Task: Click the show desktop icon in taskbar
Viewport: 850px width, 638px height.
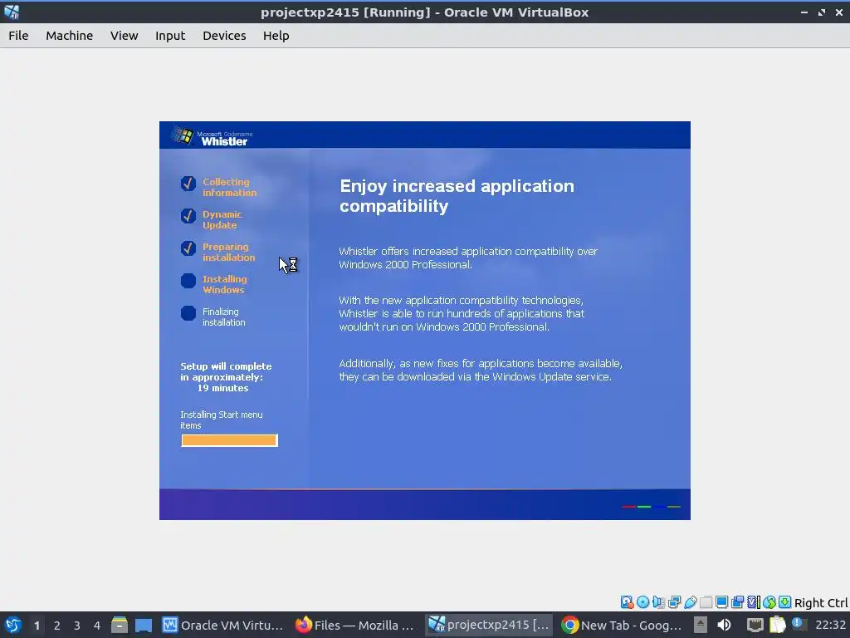Action: (x=143, y=625)
